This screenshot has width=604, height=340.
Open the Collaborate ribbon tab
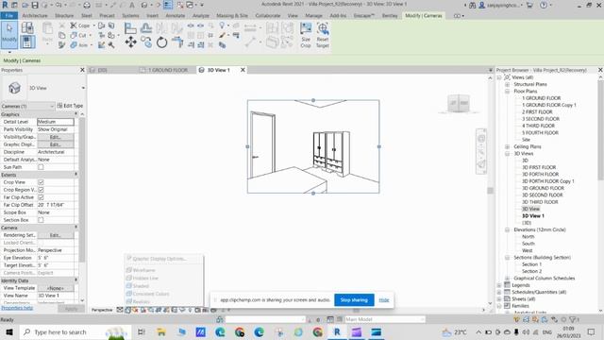pyautogui.click(x=268, y=16)
